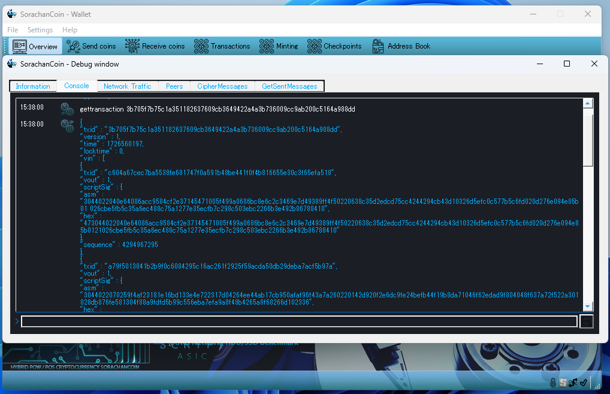Click the network connections status icon
The height and width of the screenshot is (394, 610).
click(x=573, y=383)
